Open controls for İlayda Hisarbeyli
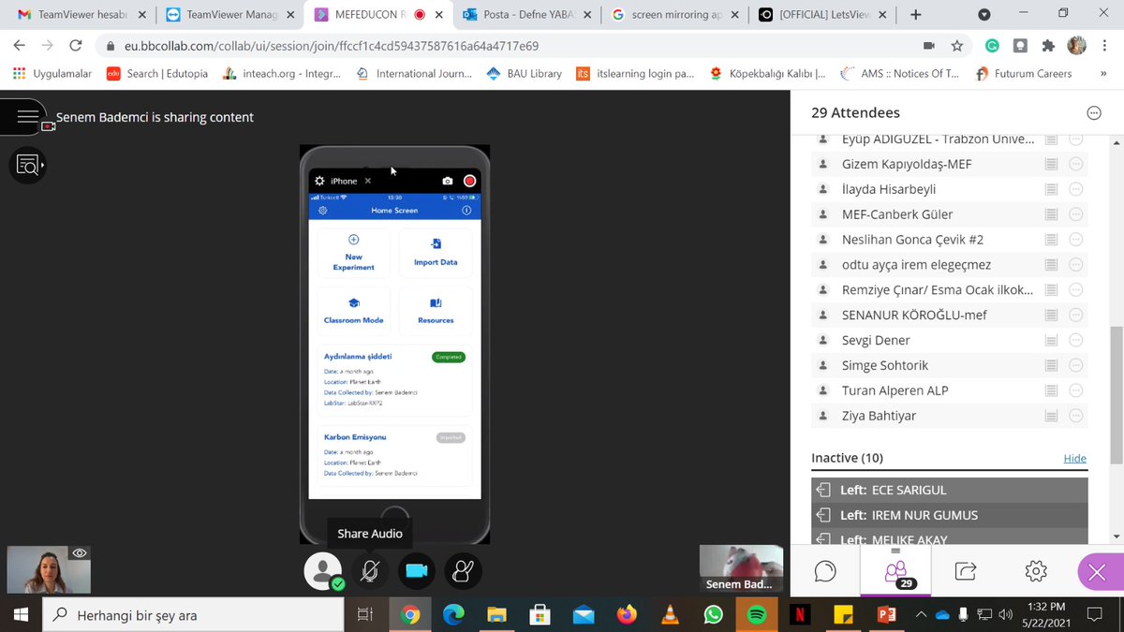Screen dimensions: 1124x632 pyautogui.click(x=1075, y=189)
